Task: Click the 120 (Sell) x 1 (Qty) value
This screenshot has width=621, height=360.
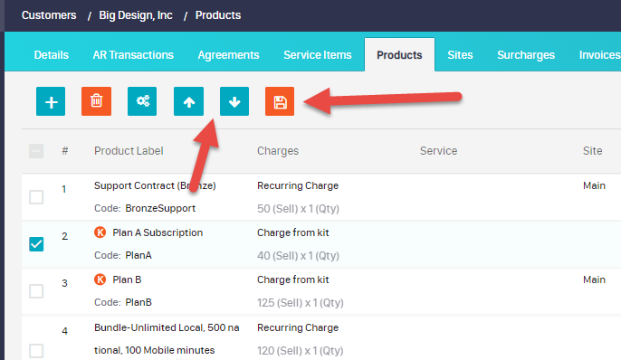Action: coord(301,351)
